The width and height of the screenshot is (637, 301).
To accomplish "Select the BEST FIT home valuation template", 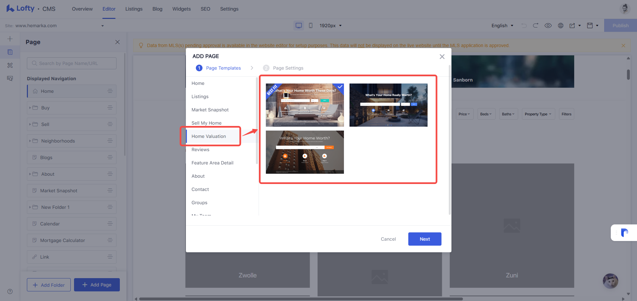I will click(x=305, y=105).
